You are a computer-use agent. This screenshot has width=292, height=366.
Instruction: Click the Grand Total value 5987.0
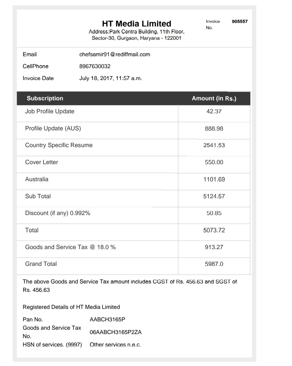[x=214, y=264]
